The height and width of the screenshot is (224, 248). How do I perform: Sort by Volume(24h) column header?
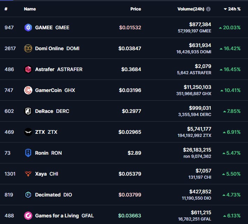point(191,9)
